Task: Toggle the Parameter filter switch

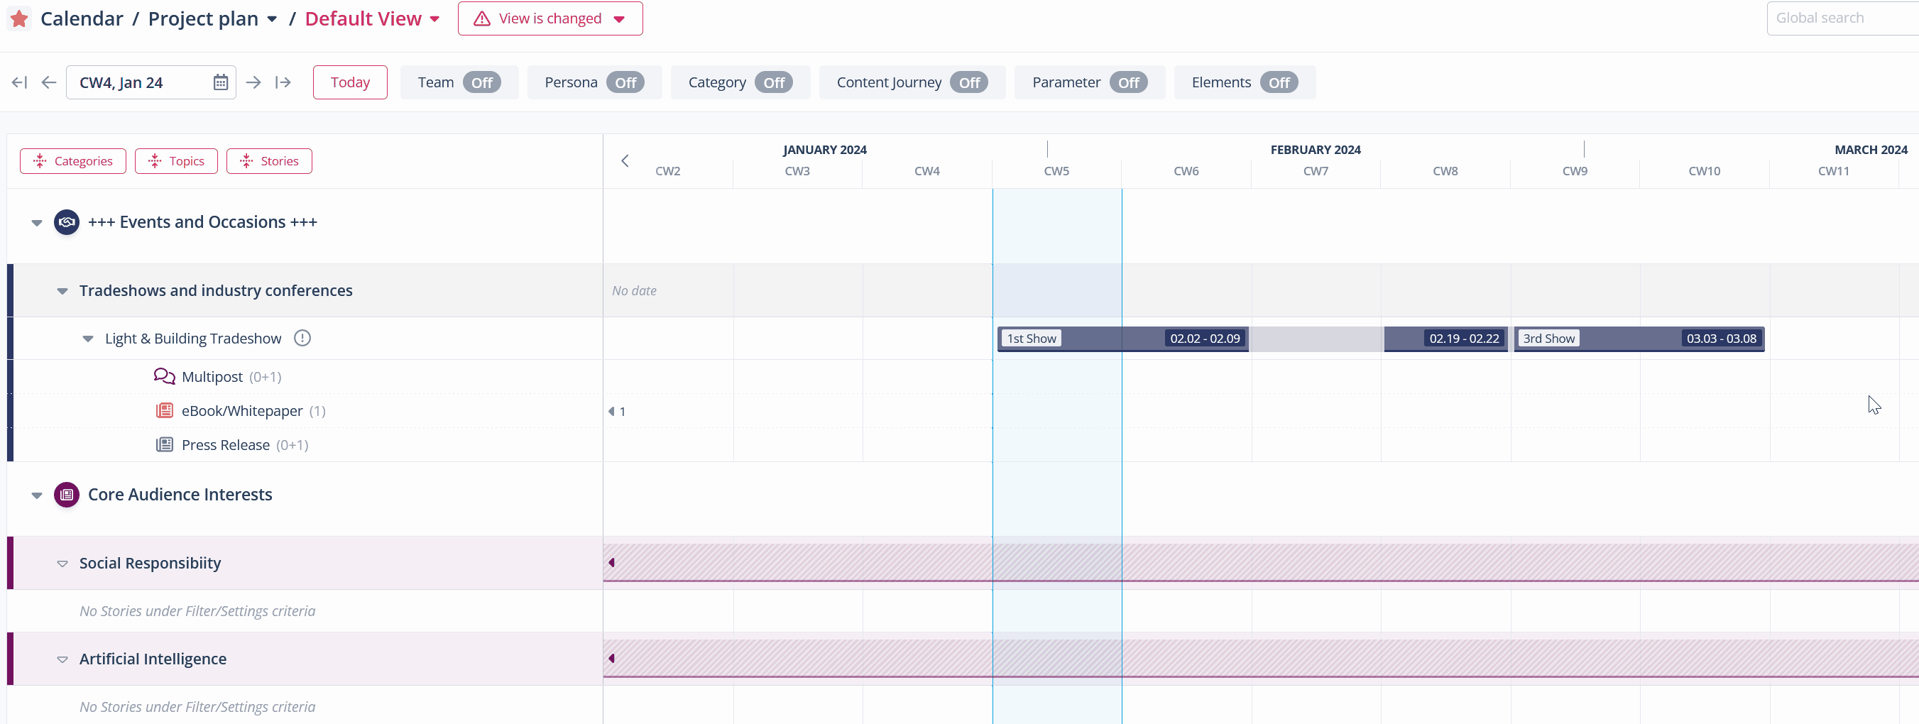Action: click(1129, 82)
